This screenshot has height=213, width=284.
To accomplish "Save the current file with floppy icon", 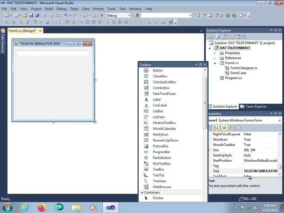I will pyautogui.click(x=31, y=16).
